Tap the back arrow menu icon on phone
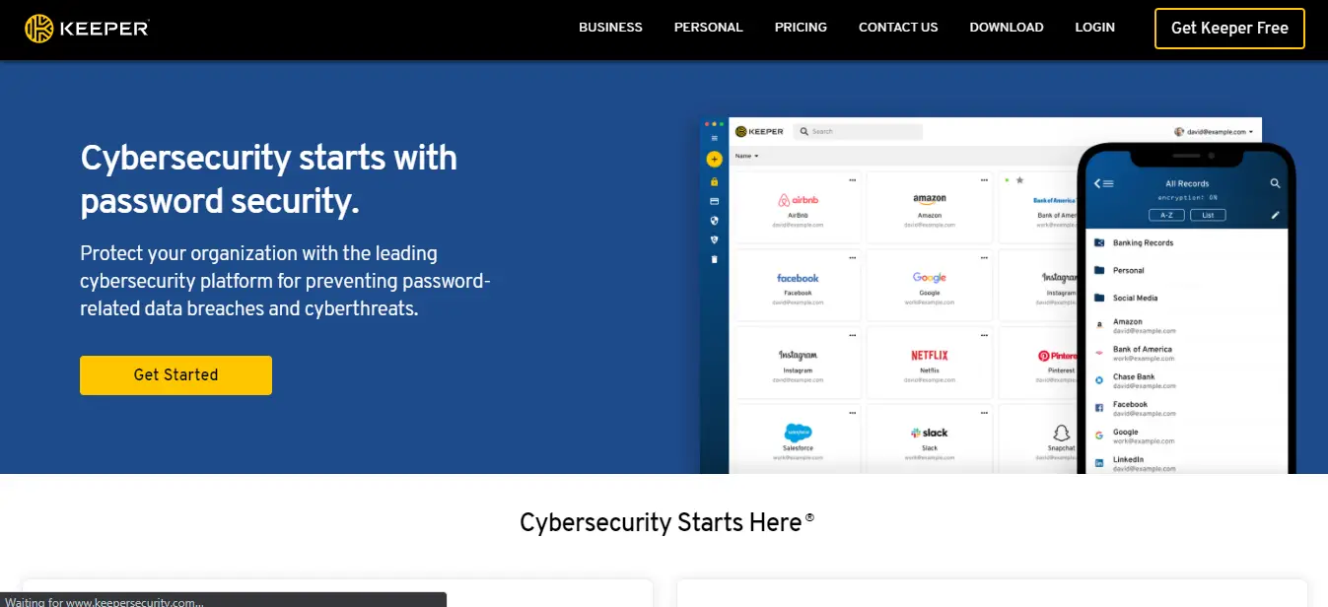The width and height of the screenshot is (1328, 607). (1104, 183)
